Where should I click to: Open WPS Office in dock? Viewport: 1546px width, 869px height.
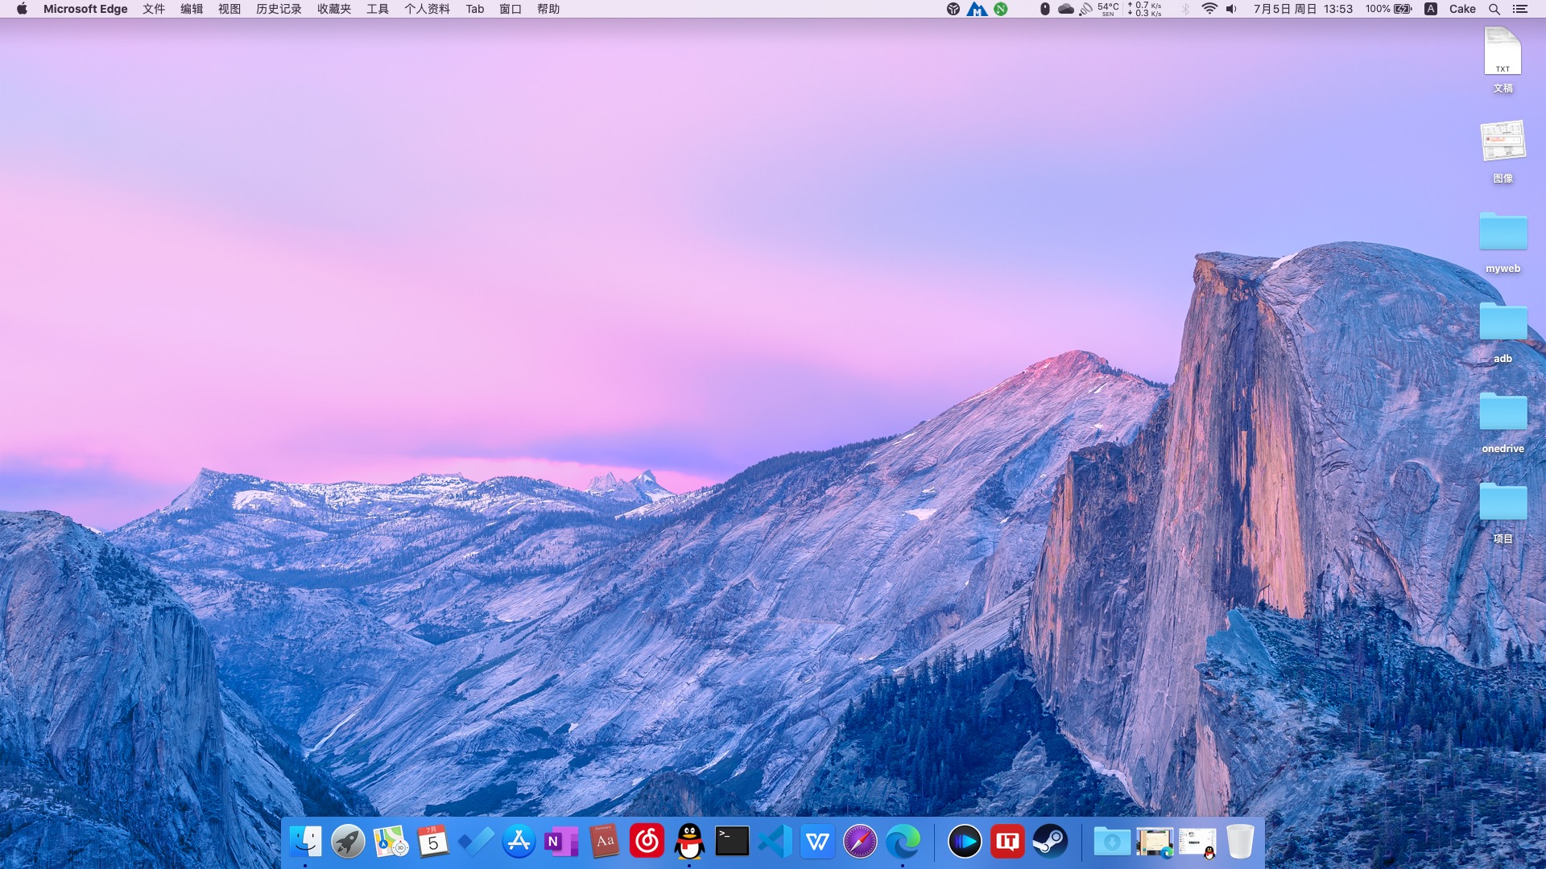pos(817,842)
